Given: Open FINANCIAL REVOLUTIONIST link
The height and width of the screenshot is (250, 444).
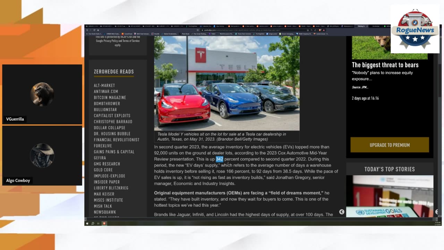Looking at the screenshot, I should point(117,140).
